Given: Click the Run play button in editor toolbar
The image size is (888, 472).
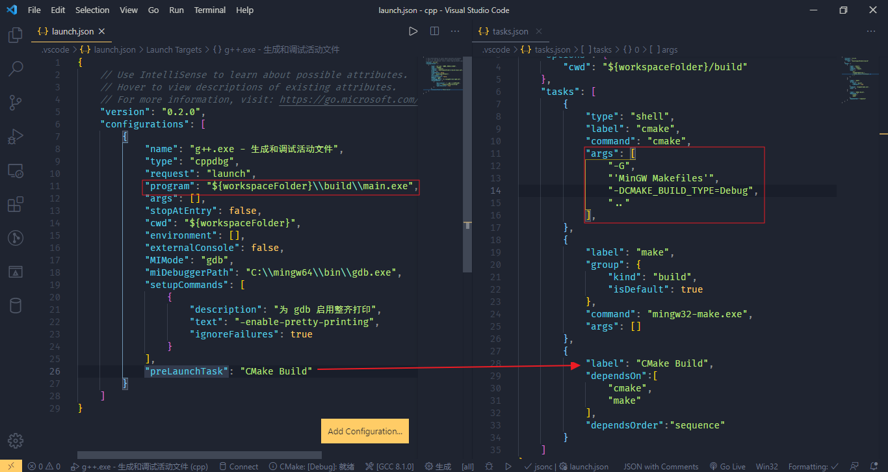Looking at the screenshot, I should (x=413, y=31).
